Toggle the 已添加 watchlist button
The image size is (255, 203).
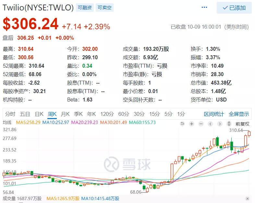[234, 8]
